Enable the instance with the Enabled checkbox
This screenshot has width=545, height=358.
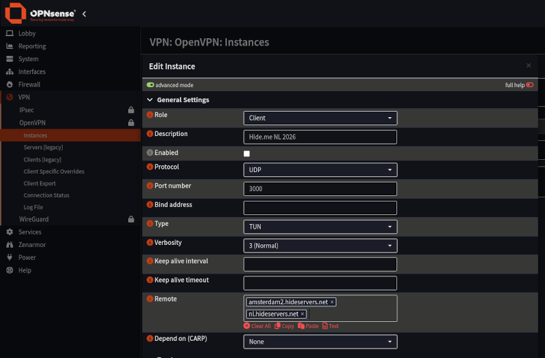[x=247, y=154]
